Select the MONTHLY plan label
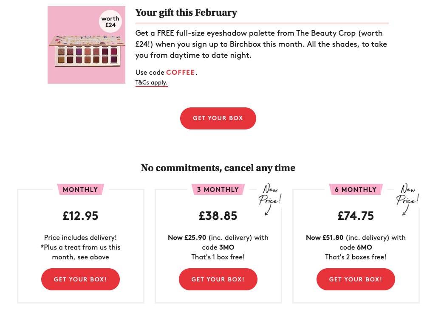Screen dimensions: 427x312 (80, 189)
